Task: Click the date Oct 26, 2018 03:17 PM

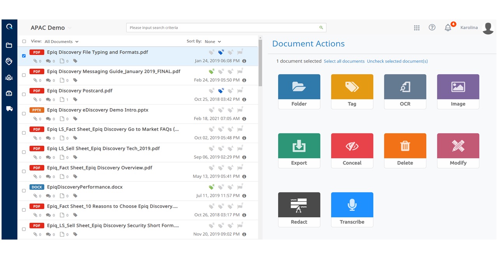Action: pos(217,215)
